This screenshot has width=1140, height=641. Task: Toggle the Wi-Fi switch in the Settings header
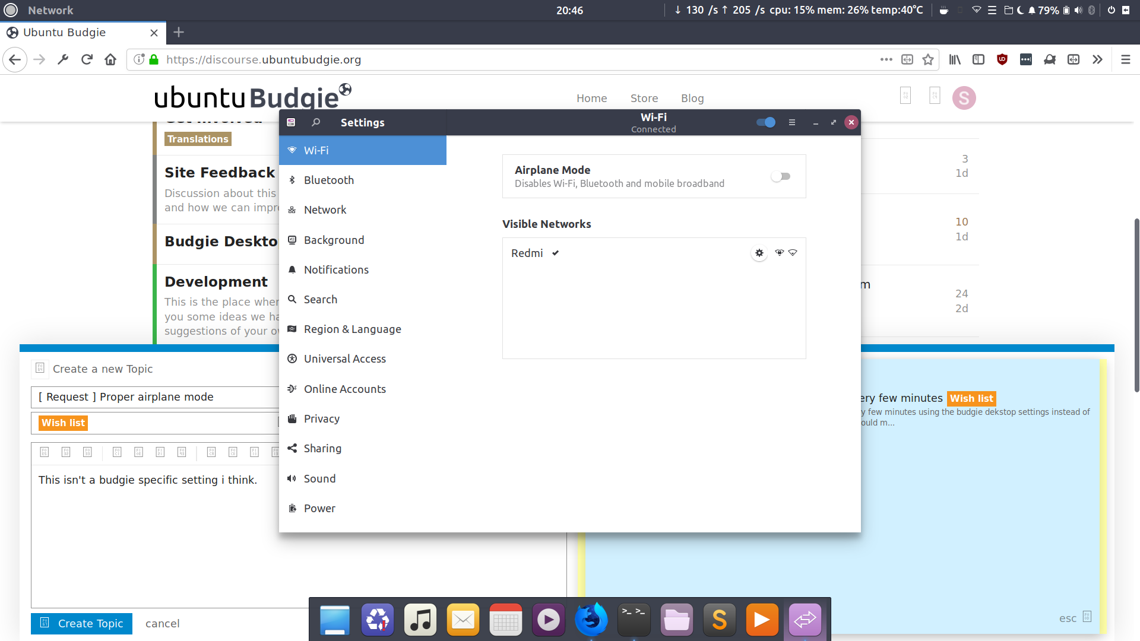pos(765,122)
